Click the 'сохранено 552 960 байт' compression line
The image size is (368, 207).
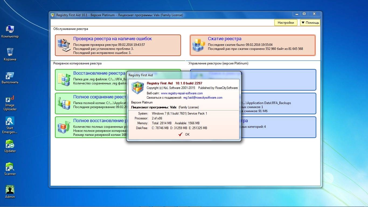pos(255,49)
